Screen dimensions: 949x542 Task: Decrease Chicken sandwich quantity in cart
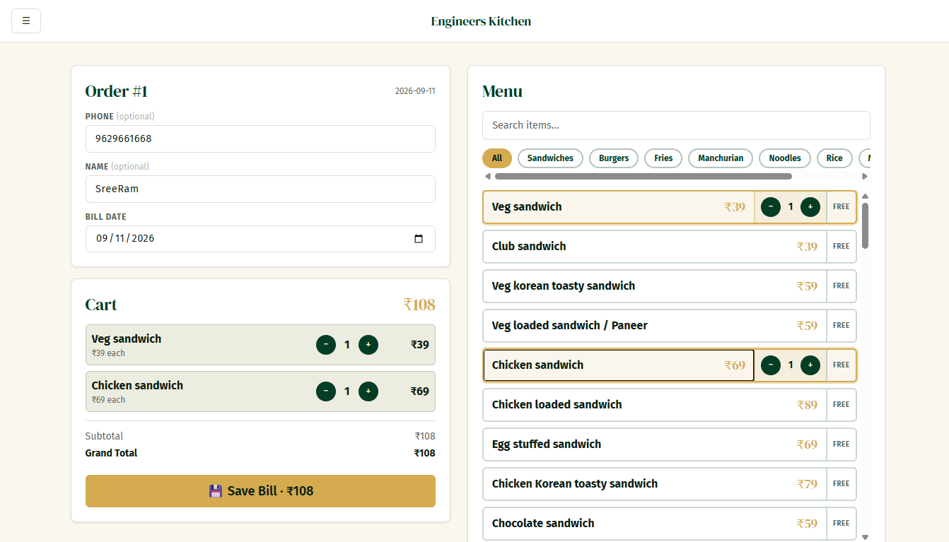coord(326,391)
